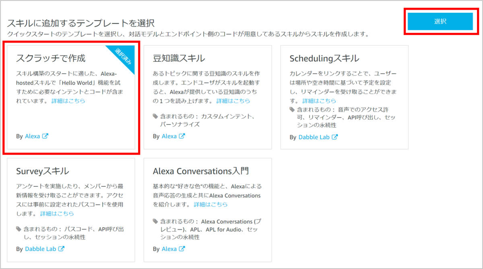Click the Alexa author link on 豆知識スキル card
The height and width of the screenshot is (269, 483).
pyautogui.click(x=170, y=136)
